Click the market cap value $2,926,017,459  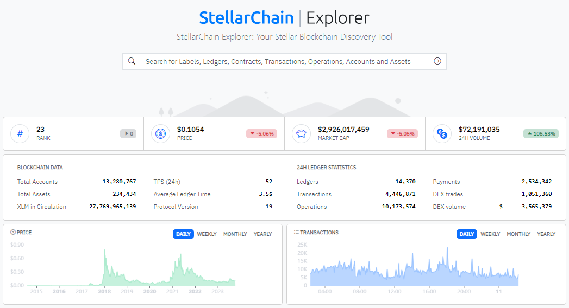pyautogui.click(x=343, y=130)
